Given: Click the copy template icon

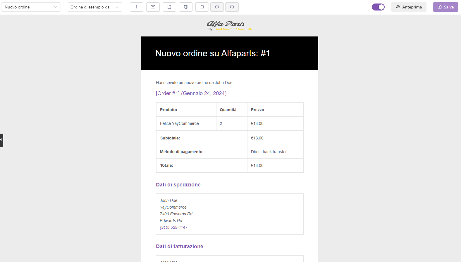Looking at the screenshot, I should point(185,7).
